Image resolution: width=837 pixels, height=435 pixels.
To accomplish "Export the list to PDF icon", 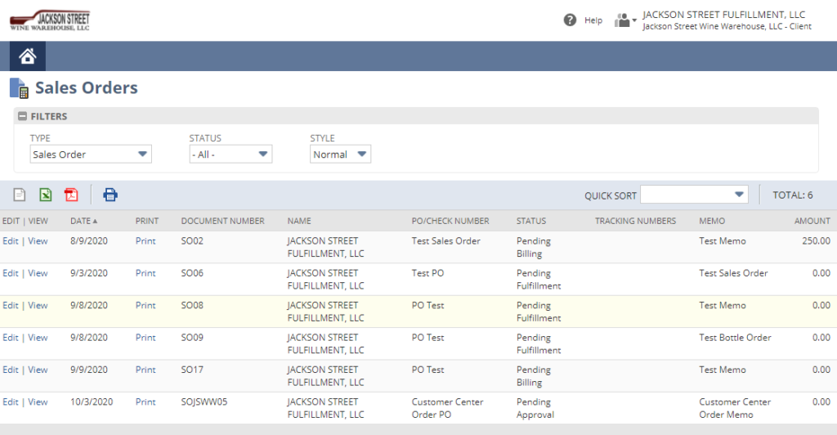I will [x=71, y=195].
